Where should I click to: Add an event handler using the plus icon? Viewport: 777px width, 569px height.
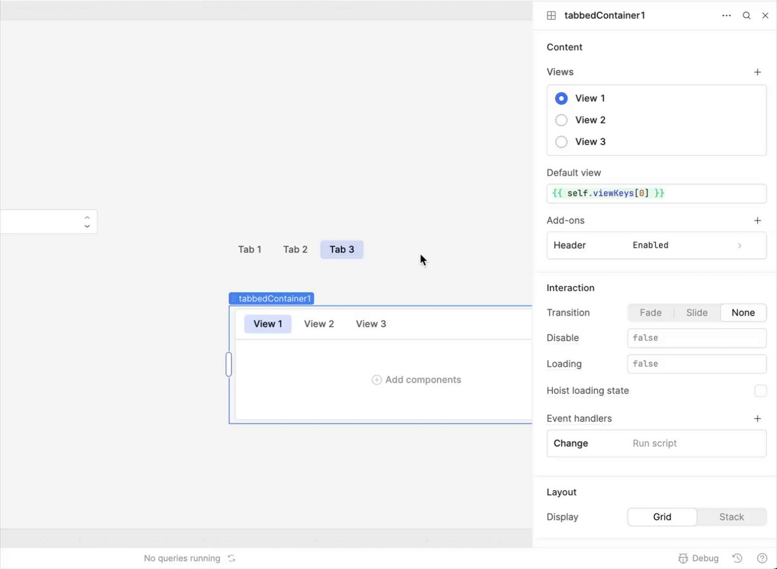click(757, 418)
